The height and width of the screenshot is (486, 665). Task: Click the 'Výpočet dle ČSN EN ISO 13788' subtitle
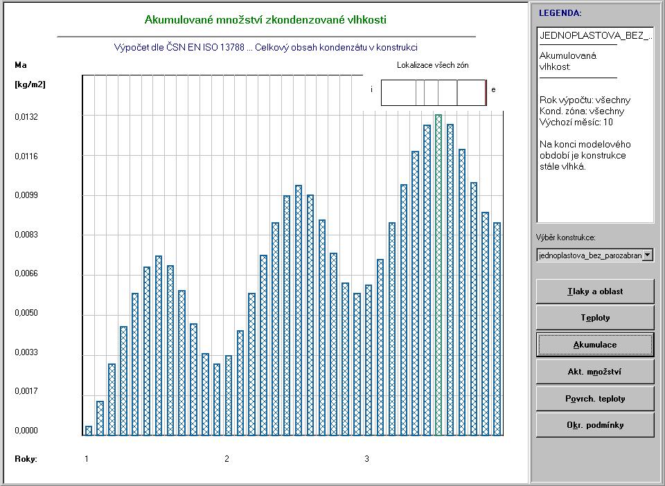(x=179, y=48)
